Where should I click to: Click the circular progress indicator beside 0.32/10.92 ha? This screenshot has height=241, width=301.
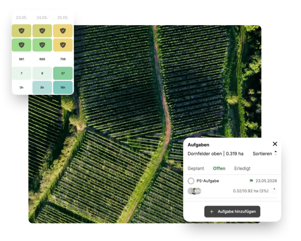coord(274,191)
